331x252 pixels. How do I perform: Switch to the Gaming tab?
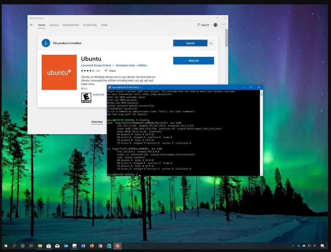(x=53, y=25)
